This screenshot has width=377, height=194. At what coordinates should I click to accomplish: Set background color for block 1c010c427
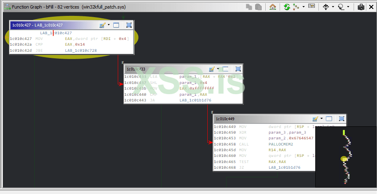tap(102, 25)
